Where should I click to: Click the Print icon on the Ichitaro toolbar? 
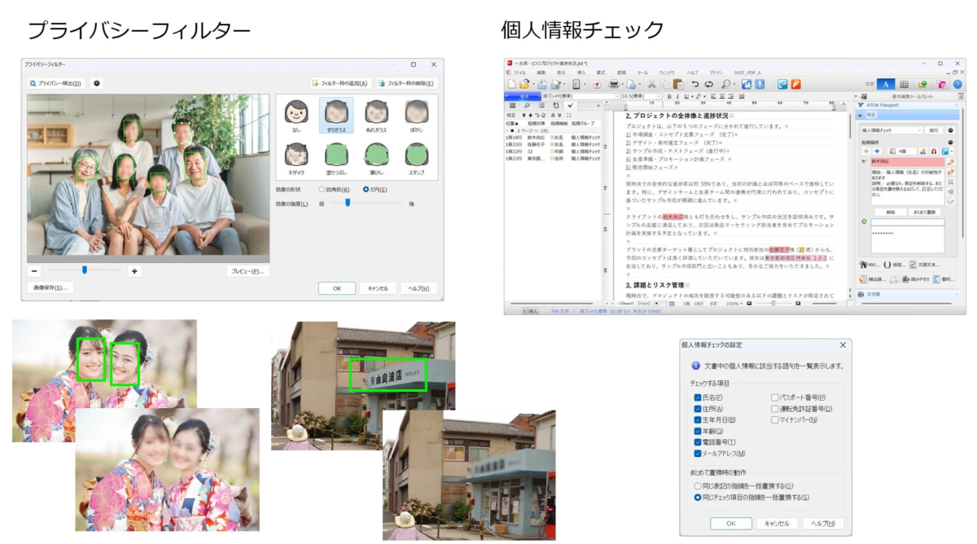(x=613, y=84)
